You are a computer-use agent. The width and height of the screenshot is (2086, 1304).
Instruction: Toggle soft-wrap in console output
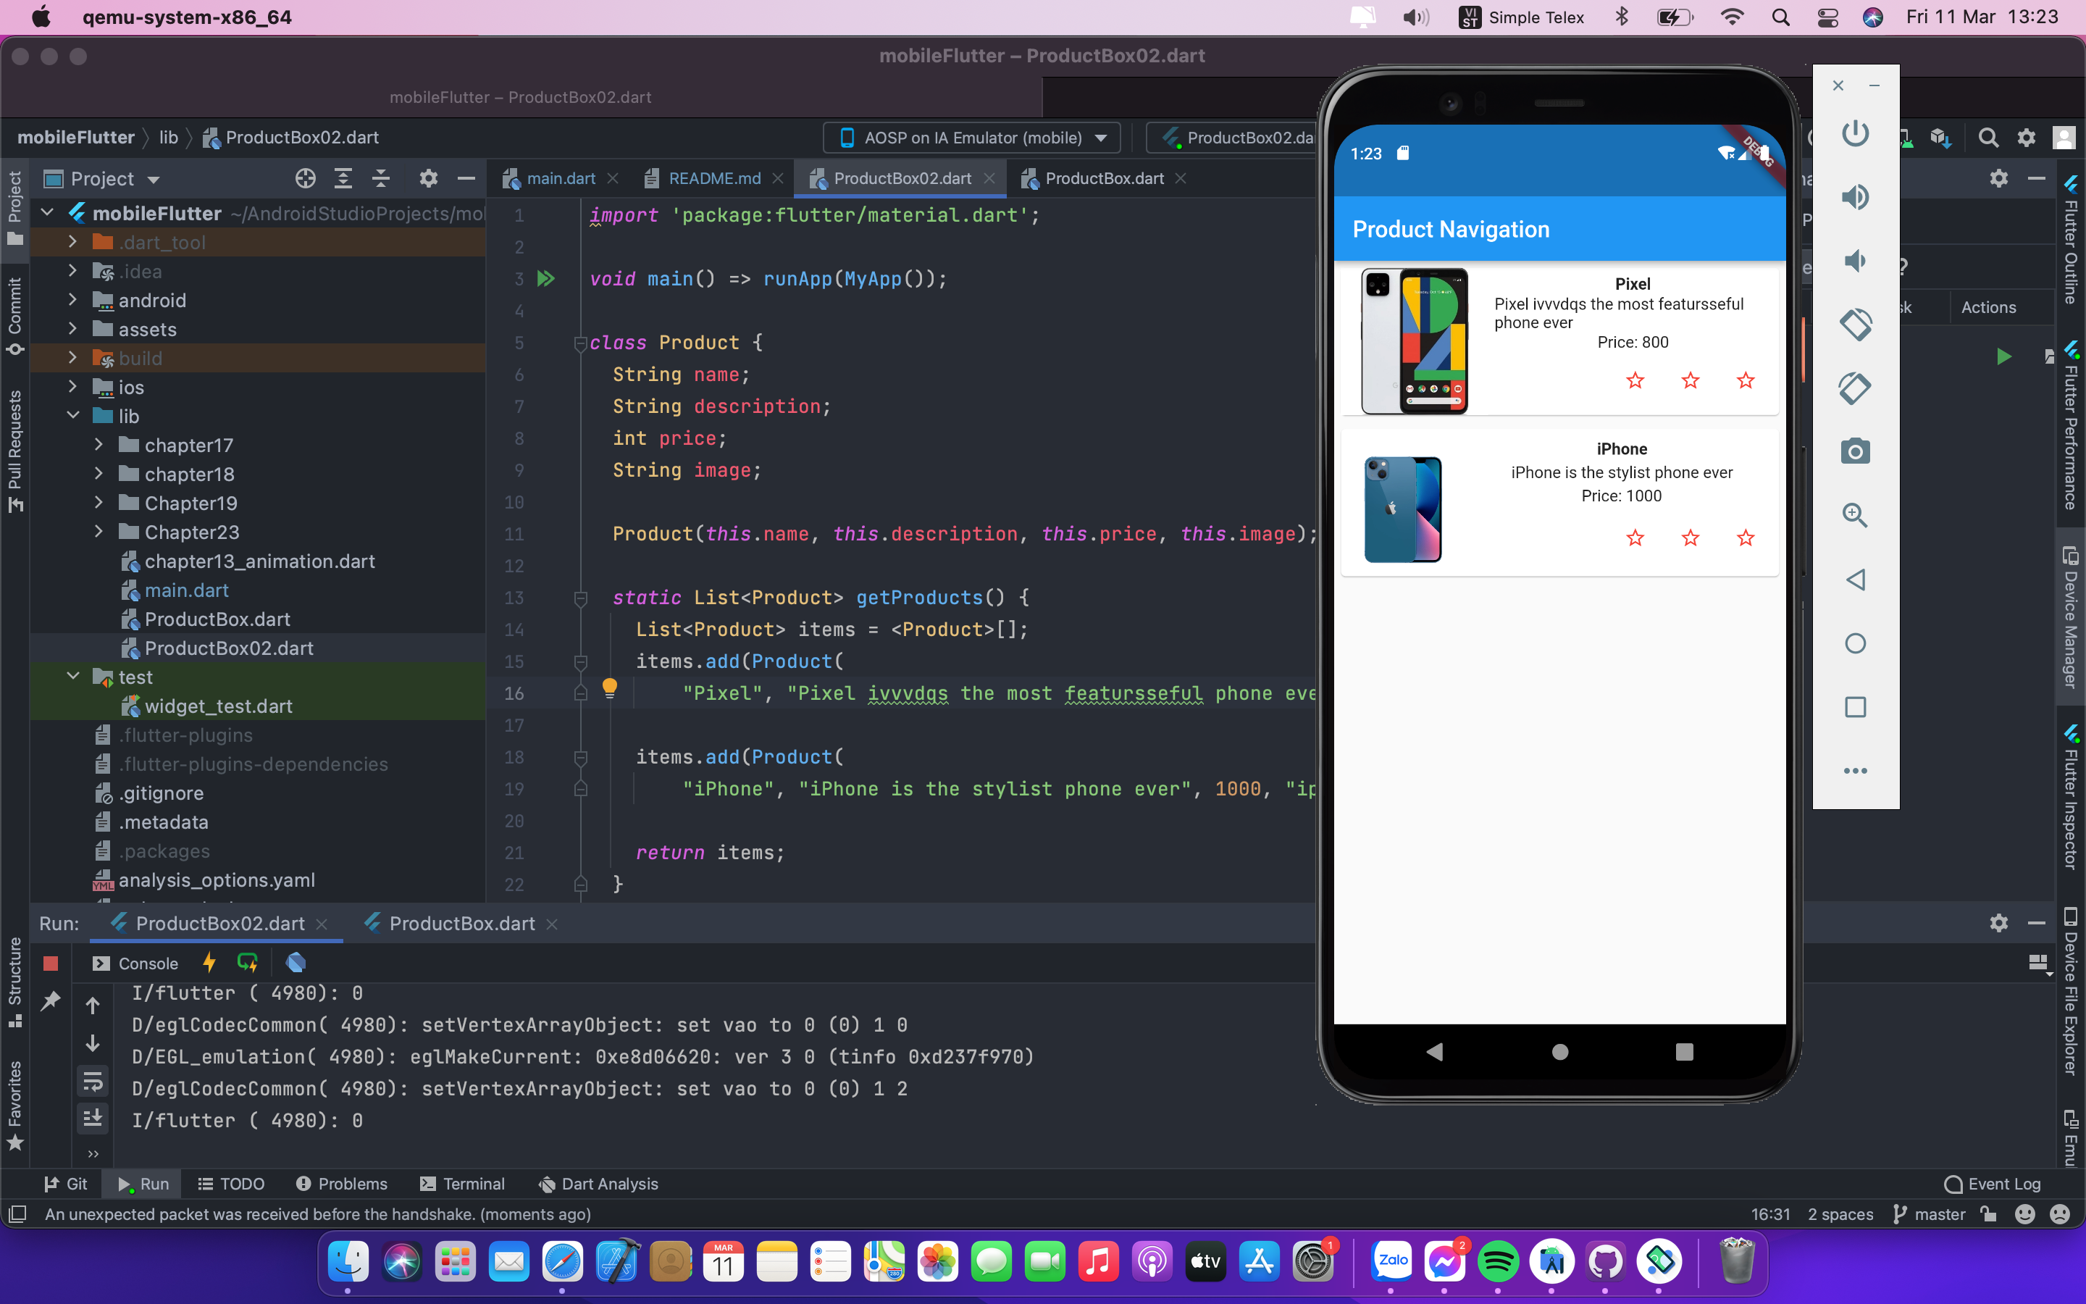tap(93, 1081)
